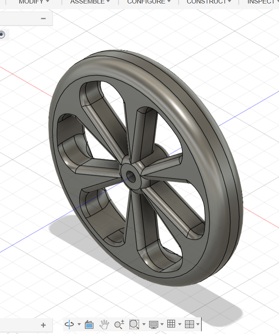Open the ASSEMBLE menu
The height and width of the screenshot is (334, 279).
tap(90, 2)
